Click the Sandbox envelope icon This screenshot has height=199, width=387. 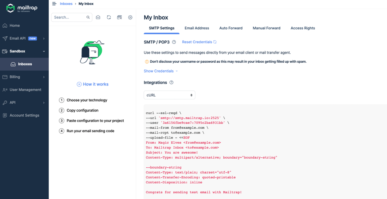pyautogui.click(x=5, y=51)
